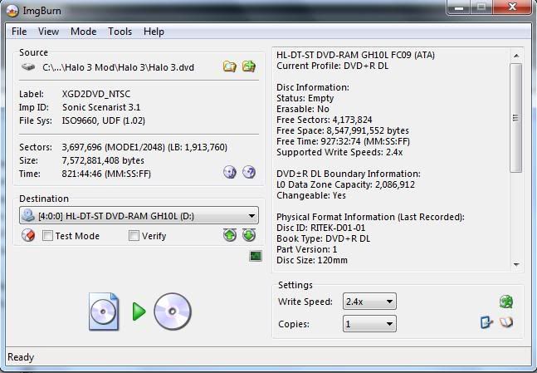
Task: Click the destination drive icon in dropdown
Action: (x=27, y=216)
